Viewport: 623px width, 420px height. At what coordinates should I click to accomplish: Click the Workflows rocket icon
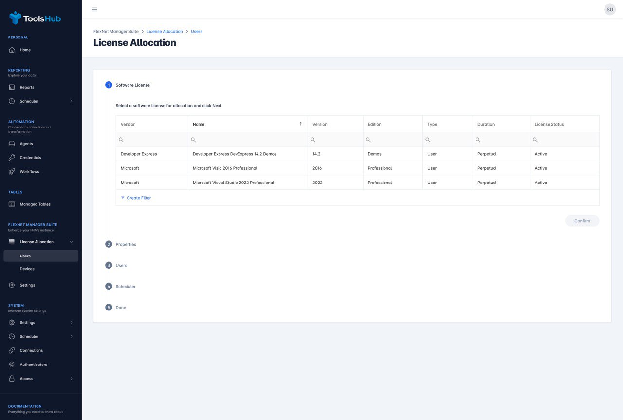coord(12,172)
